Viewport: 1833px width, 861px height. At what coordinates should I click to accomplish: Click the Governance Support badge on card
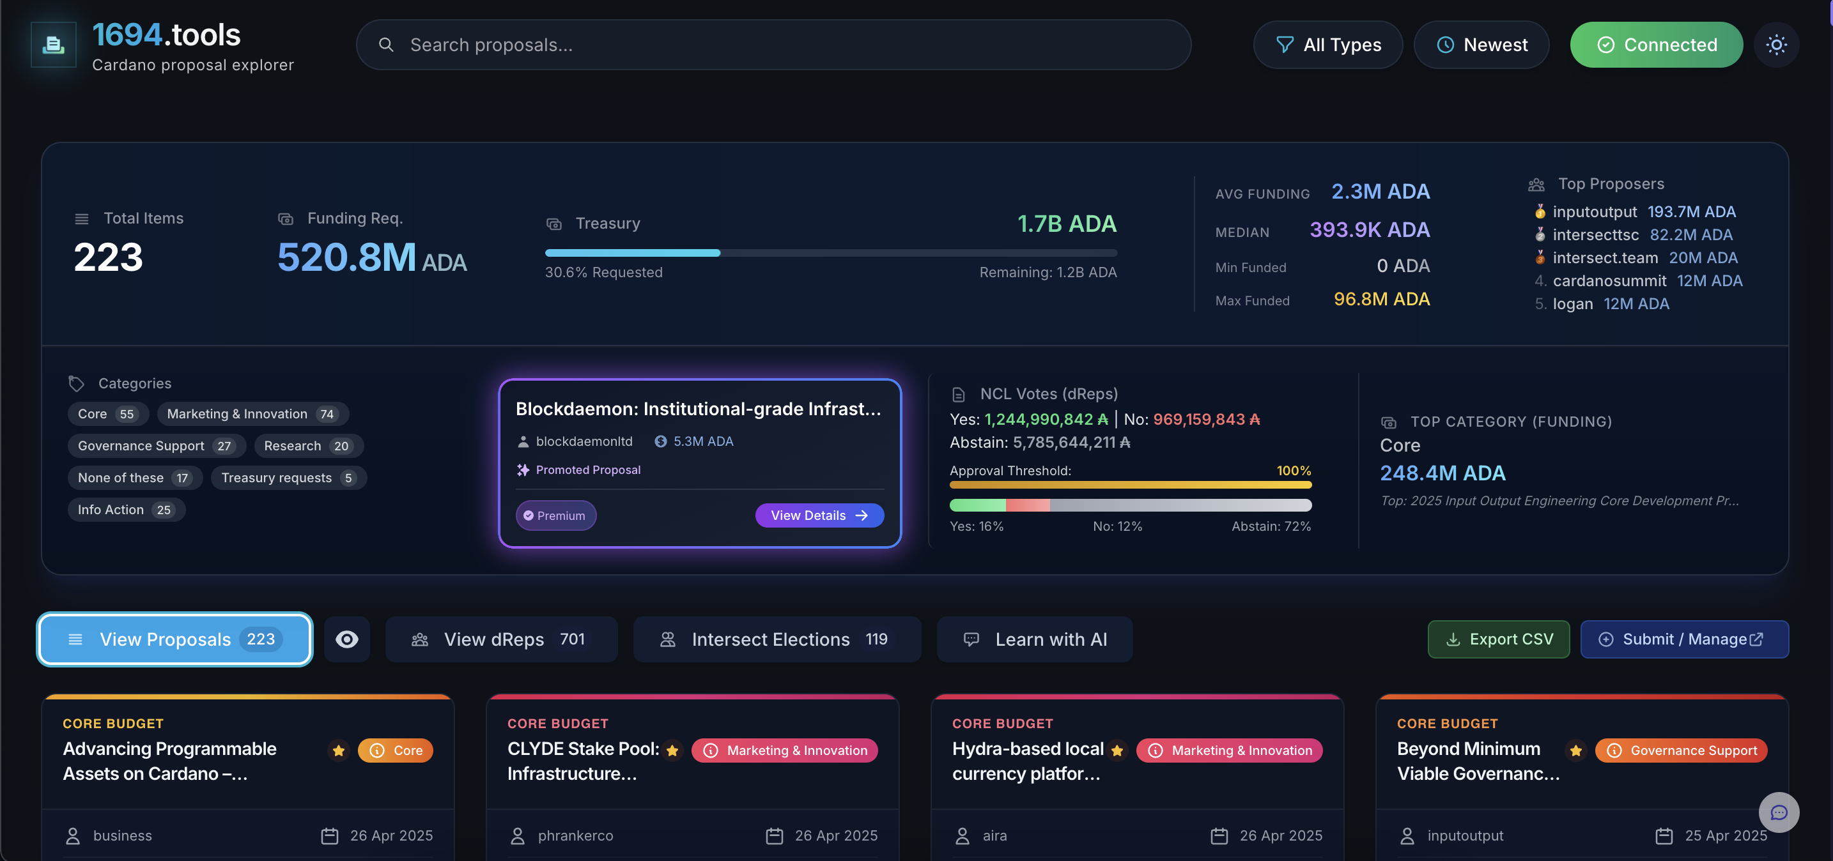(1681, 750)
